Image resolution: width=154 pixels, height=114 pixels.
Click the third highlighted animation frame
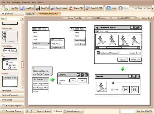coord(124,40)
